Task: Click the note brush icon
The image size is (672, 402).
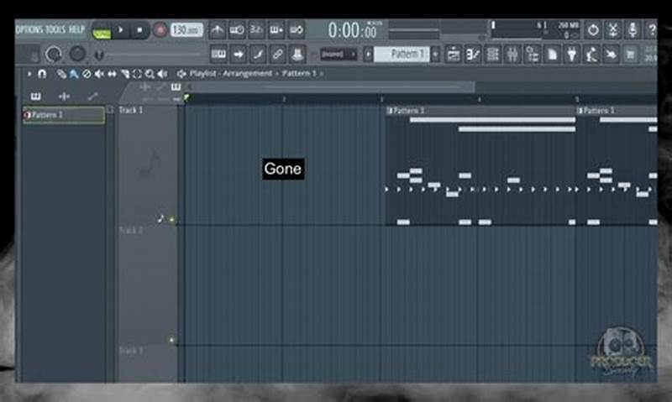Action: (258, 55)
